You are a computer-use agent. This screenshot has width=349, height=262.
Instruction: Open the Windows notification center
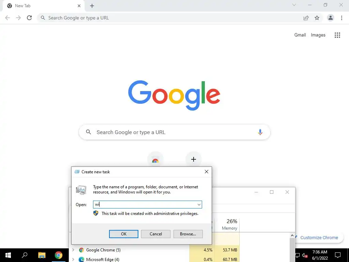[338, 255]
